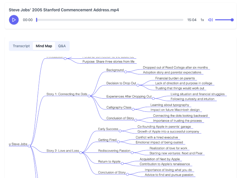
Task: Switch to the Transcript tab
Action: pos(21,46)
